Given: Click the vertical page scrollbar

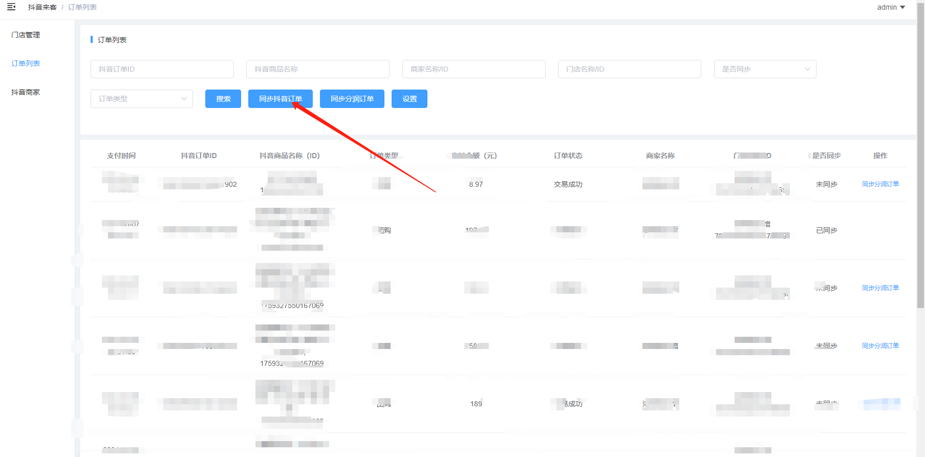Looking at the screenshot, I should [x=920, y=154].
